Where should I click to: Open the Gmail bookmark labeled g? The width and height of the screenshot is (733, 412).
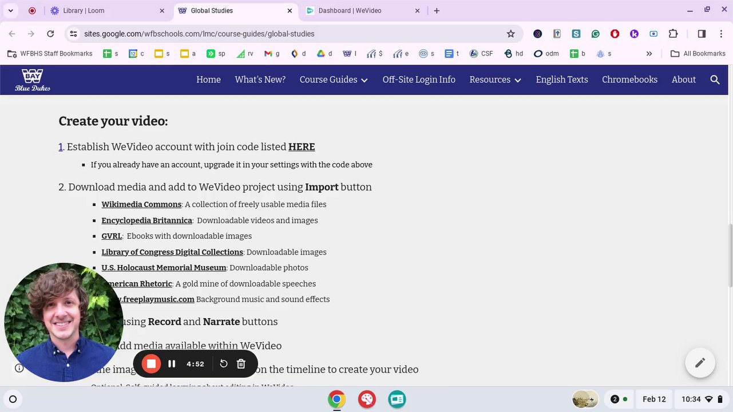click(x=272, y=54)
